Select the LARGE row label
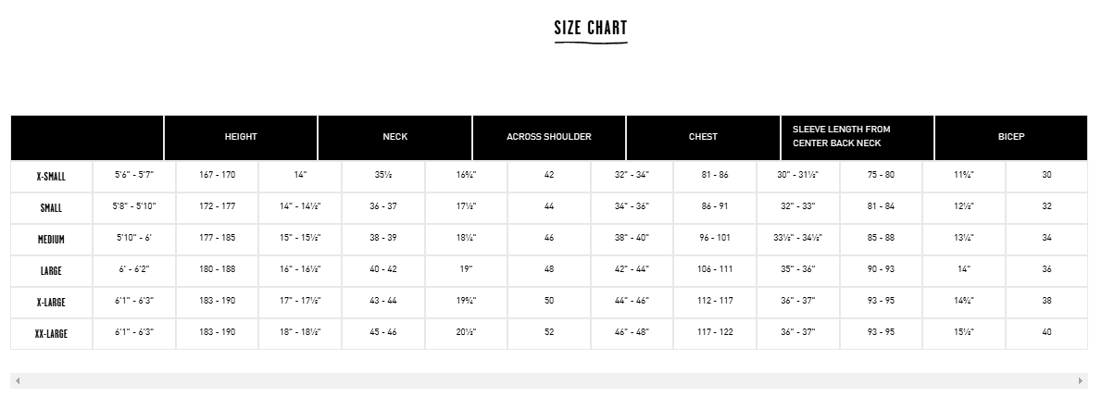 51,270
